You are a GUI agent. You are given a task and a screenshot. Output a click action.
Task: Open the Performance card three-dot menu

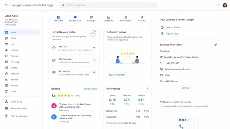[148, 89]
